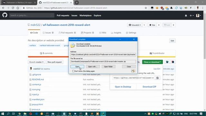Image resolution: width=206 pixels, height=116 pixels.
Task: Open the Chrome three-dot menu
Action: 203,8
